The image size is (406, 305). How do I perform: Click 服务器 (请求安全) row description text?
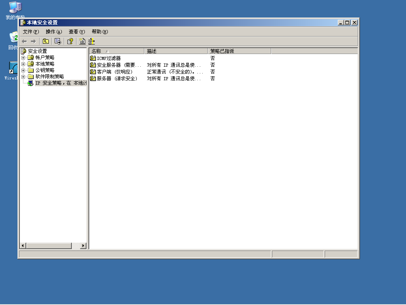coord(174,78)
